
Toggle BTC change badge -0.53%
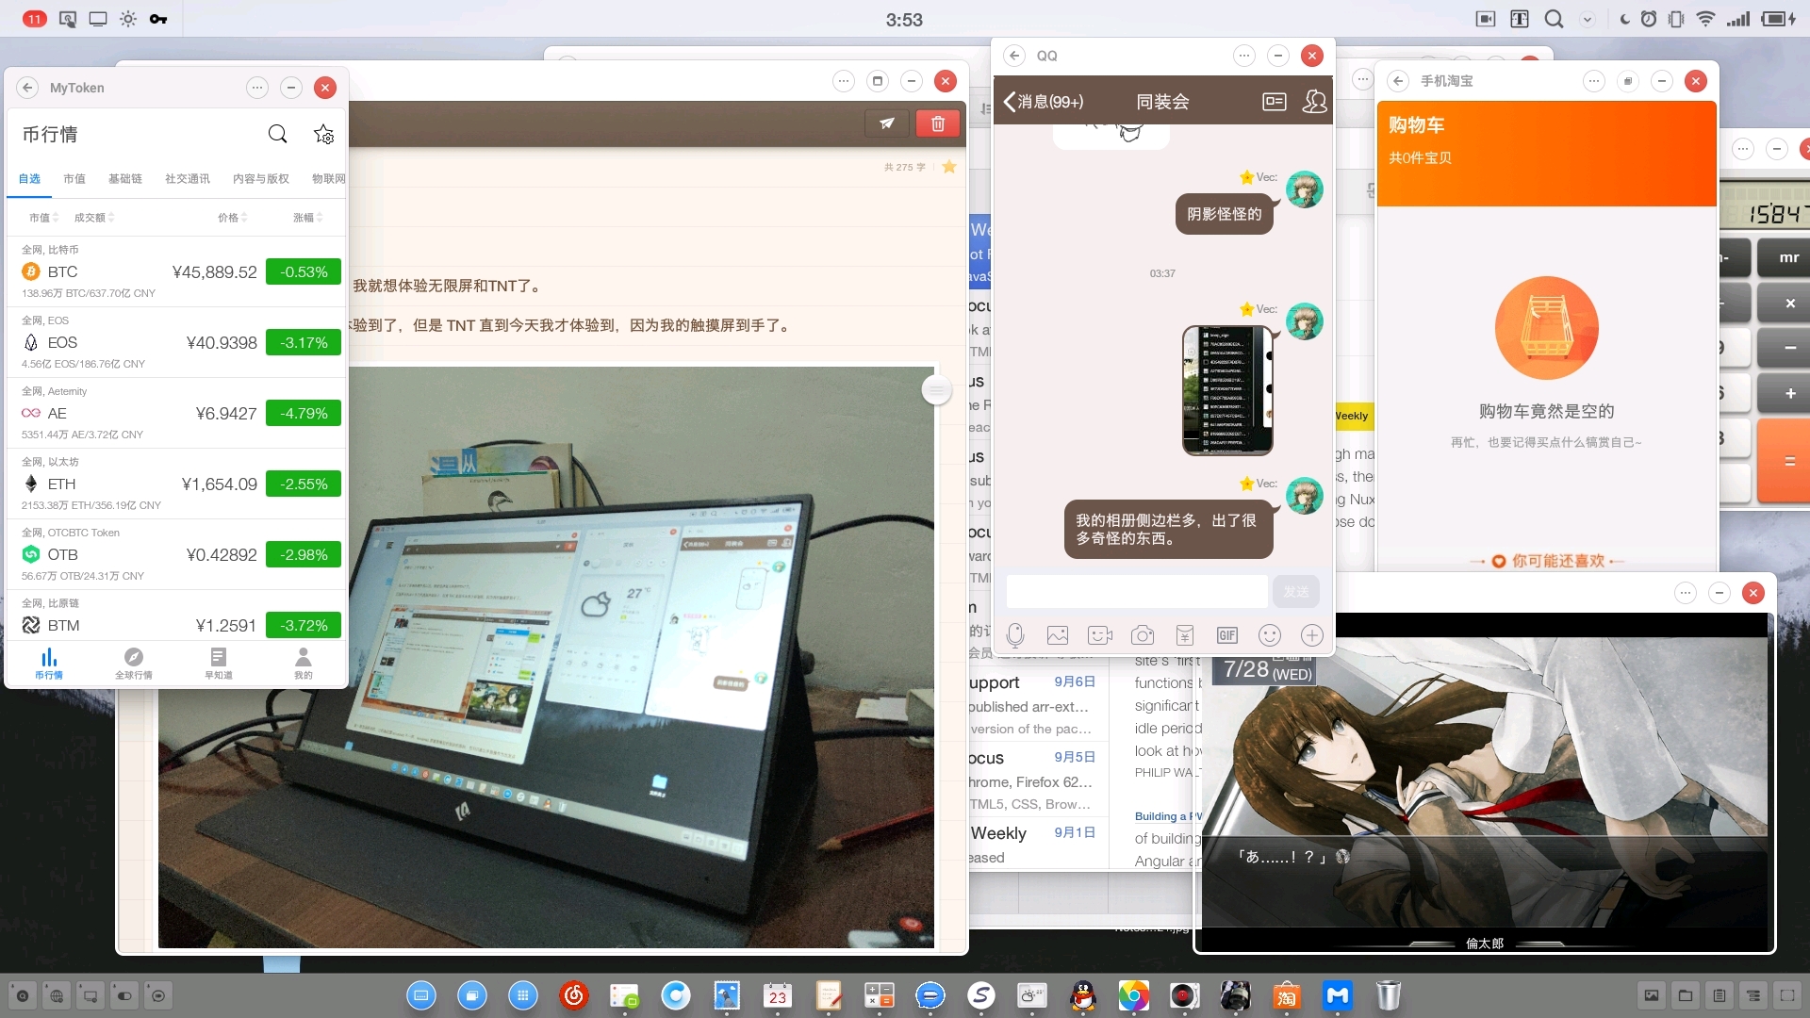(304, 271)
